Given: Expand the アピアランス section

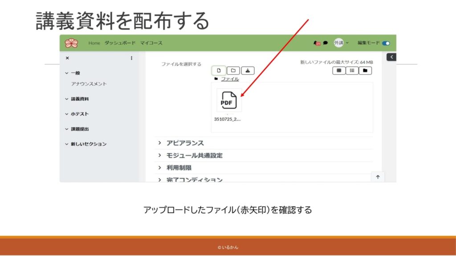Looking at the screenshot, I should click(x=185, y=143).
